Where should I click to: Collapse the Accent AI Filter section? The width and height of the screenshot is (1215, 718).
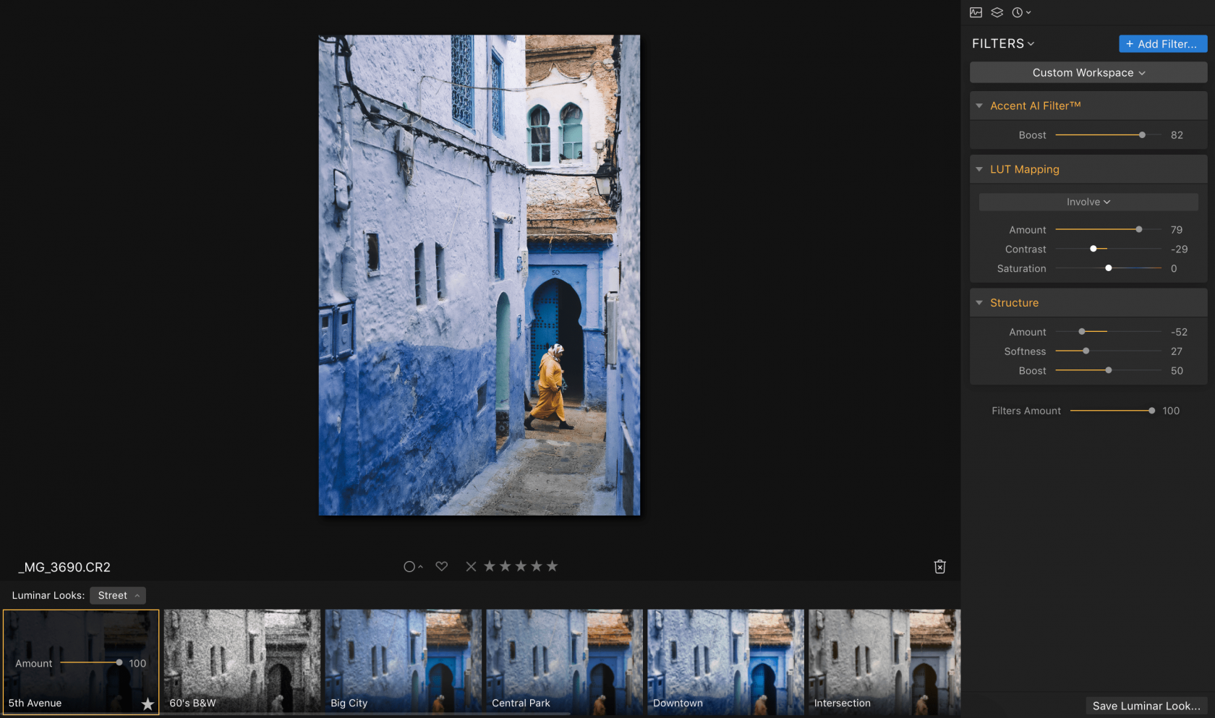pyautogui.click(x=979, y=106)
